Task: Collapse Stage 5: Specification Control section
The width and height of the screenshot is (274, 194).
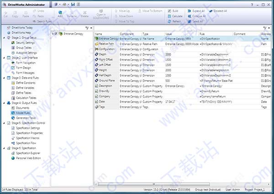Action: coord(4,123)
